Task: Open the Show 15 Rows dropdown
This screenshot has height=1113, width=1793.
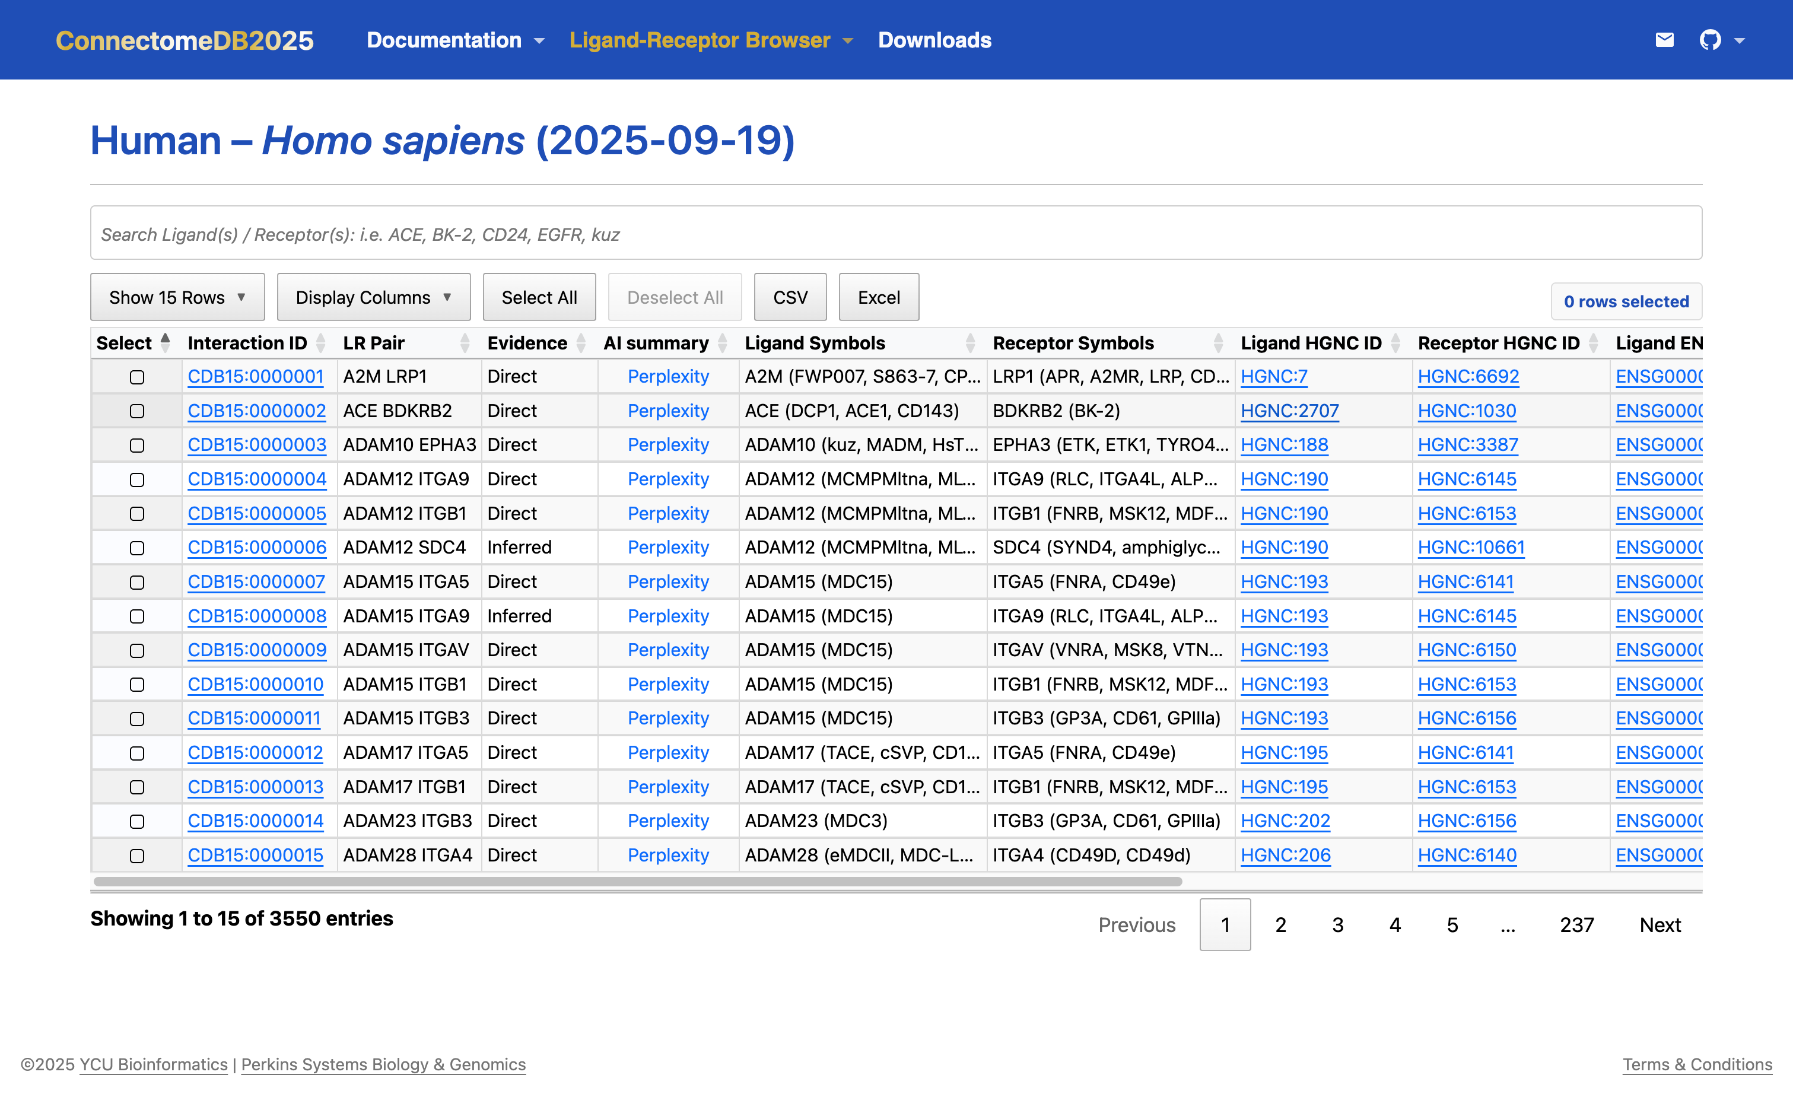Action: tap(177, 297)
